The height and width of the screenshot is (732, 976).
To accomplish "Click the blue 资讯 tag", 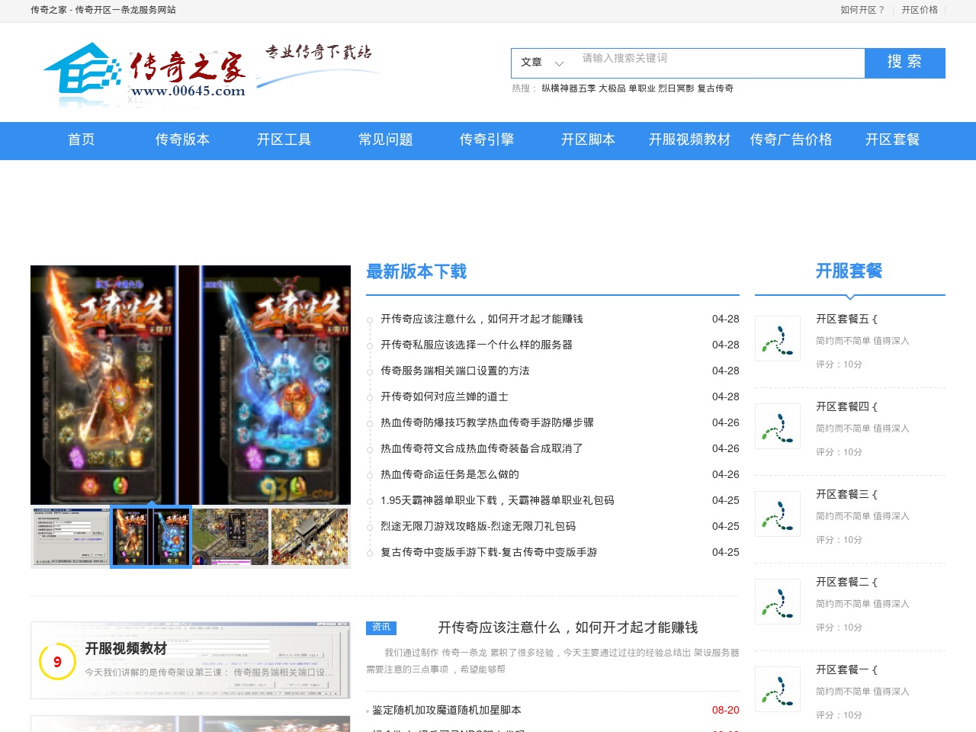I will (381, 628).
